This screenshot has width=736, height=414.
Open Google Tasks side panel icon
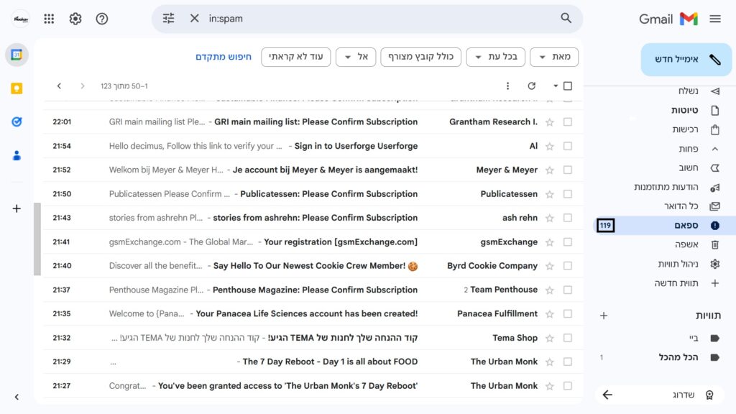pyautogui.click(x=17, y=121)
